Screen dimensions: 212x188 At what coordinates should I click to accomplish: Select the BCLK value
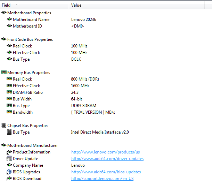(x=76, y=59)
